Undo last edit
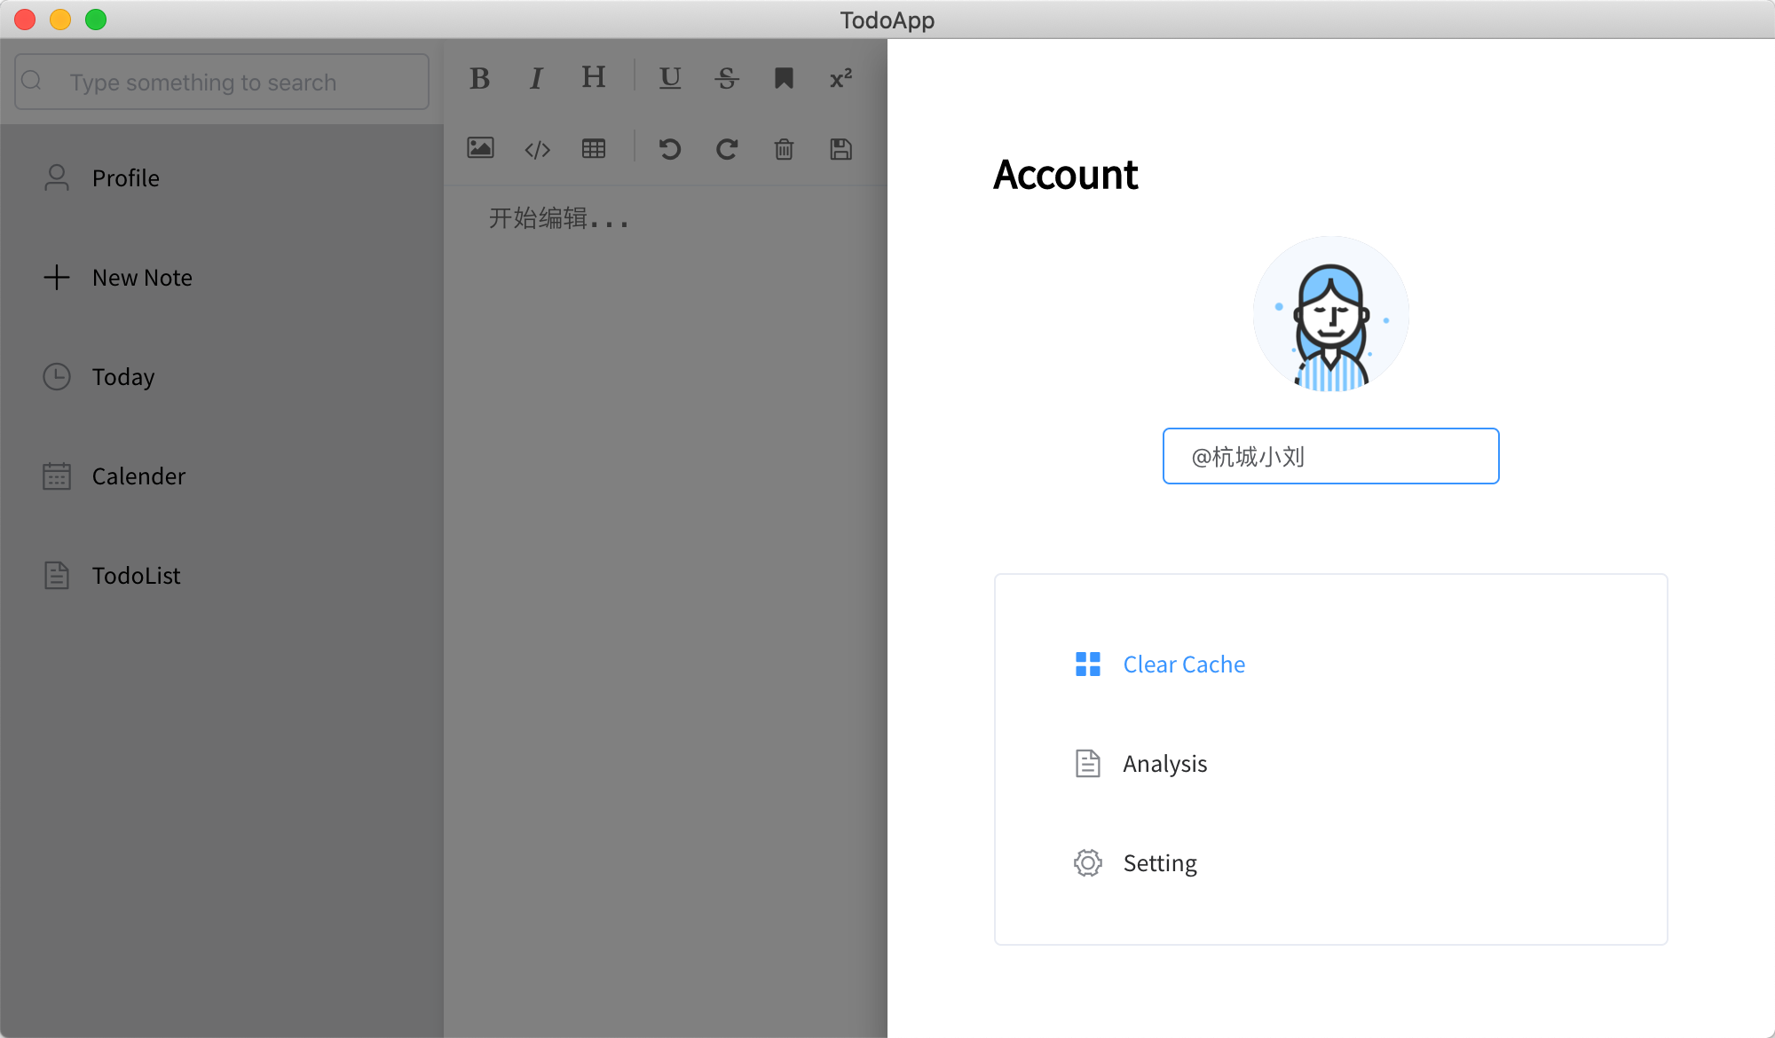Viewport: 1775px width, 1038px height. [x=670, y=149]
